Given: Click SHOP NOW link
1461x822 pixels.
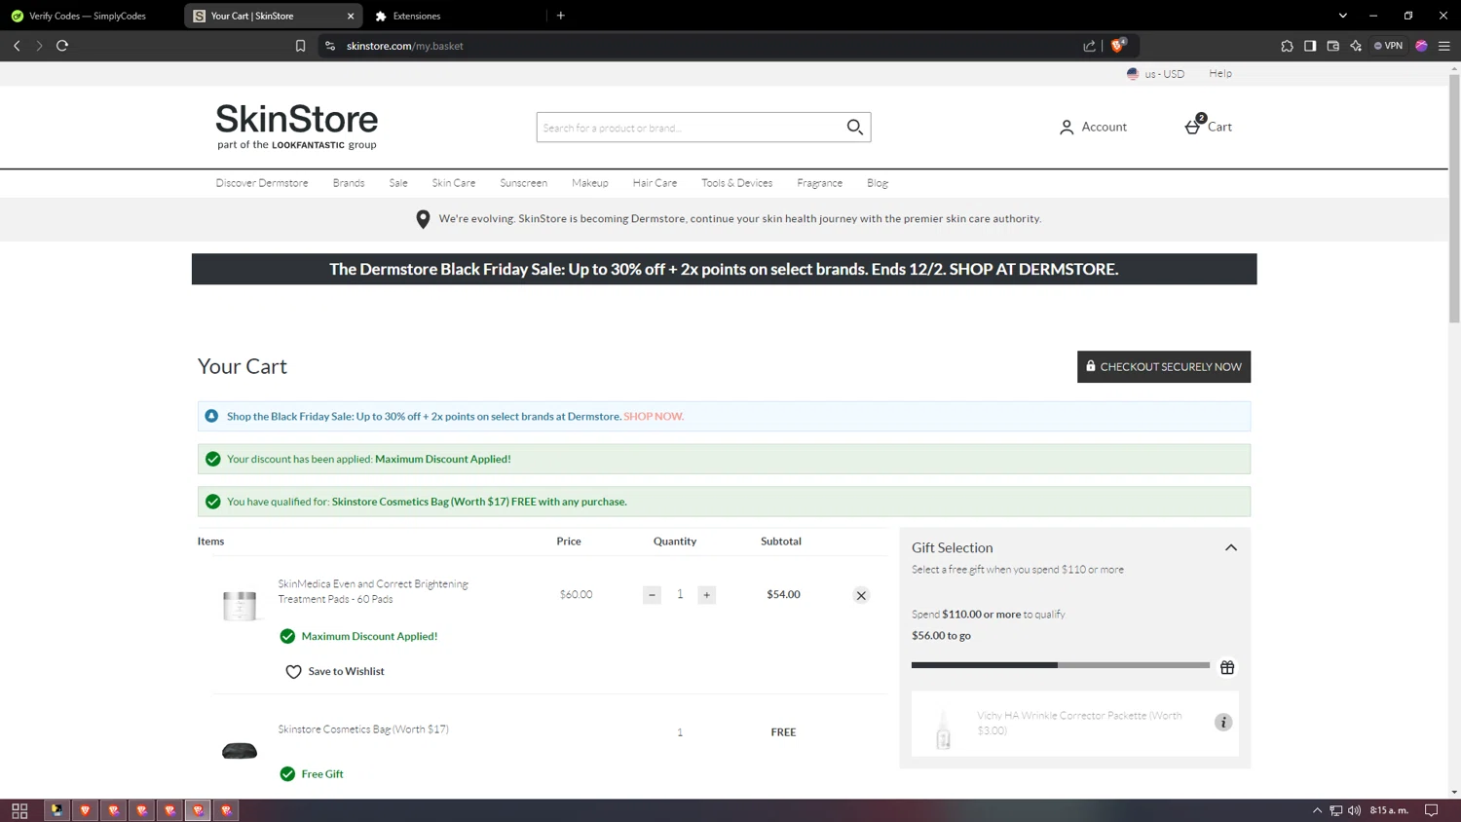Looking at the screenshot, I should click(654, 417).
